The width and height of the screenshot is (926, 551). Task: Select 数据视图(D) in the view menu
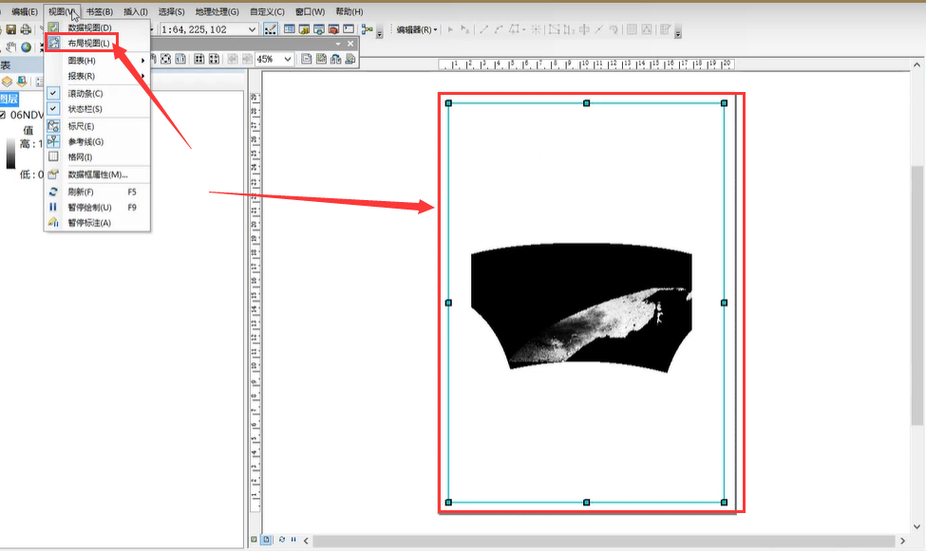98,28
